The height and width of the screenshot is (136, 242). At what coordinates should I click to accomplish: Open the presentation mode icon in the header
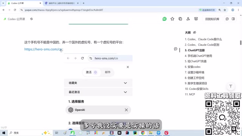point(196,19)
